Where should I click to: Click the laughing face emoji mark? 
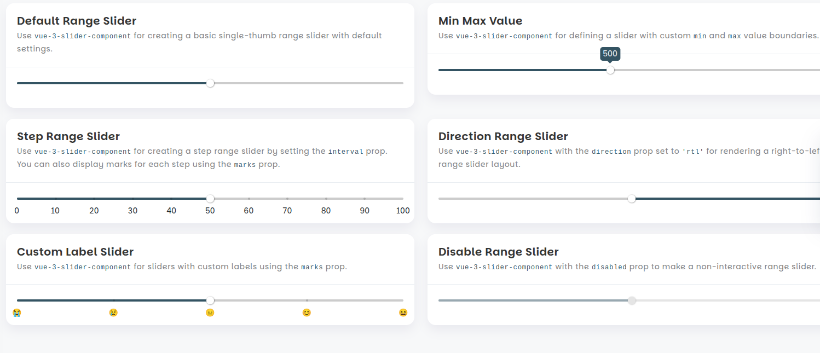403,313
